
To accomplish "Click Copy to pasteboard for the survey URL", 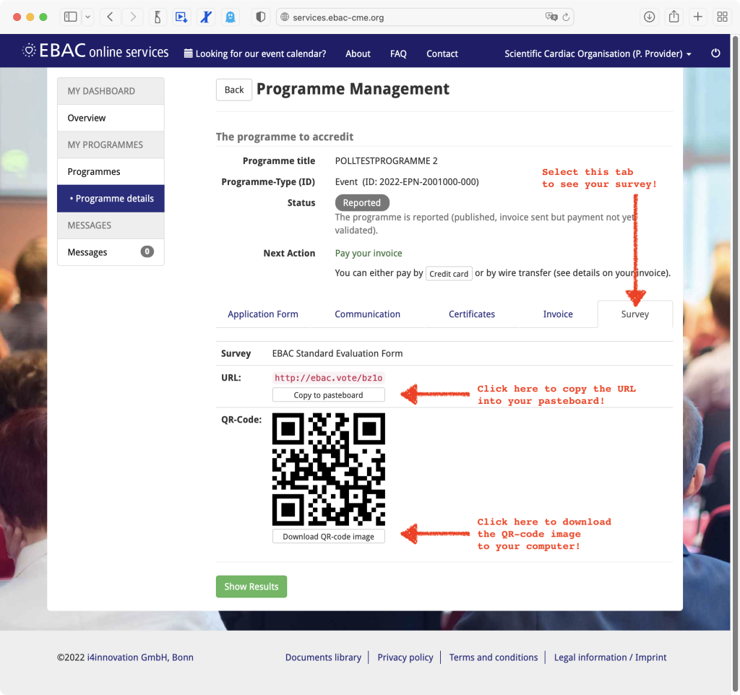I will pyautogui.click(x=328, y=394).
